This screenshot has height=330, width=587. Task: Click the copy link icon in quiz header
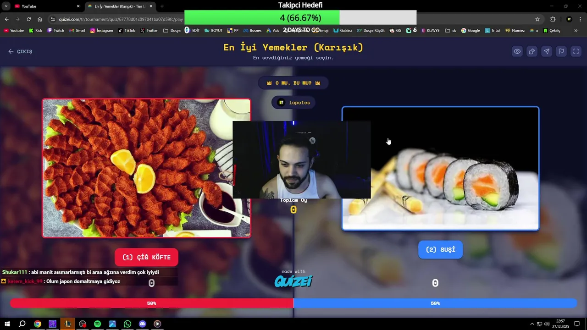[532, 51]
